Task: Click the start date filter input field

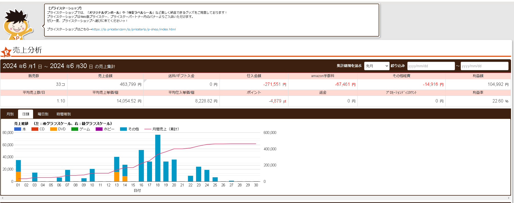Action: click(x=431, y=66)
